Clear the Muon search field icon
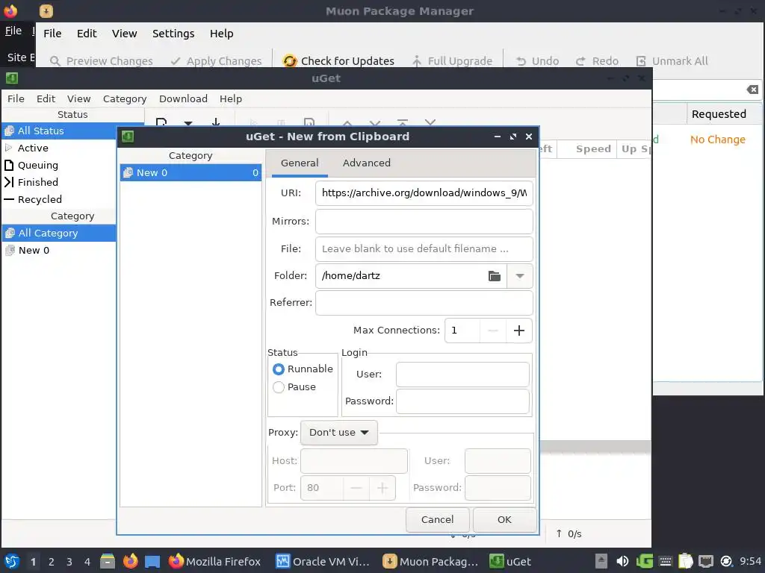This screenshot has height=573, width=765. pos(752,90)
